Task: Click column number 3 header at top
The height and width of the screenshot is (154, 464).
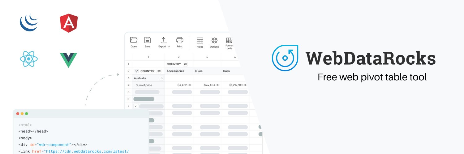Action: coord(207,57)
